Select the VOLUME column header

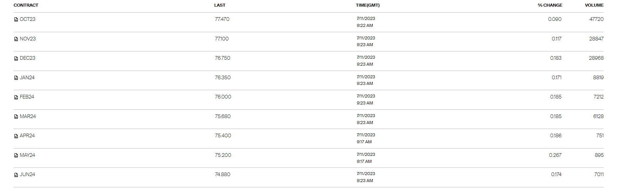coord(594,5)
